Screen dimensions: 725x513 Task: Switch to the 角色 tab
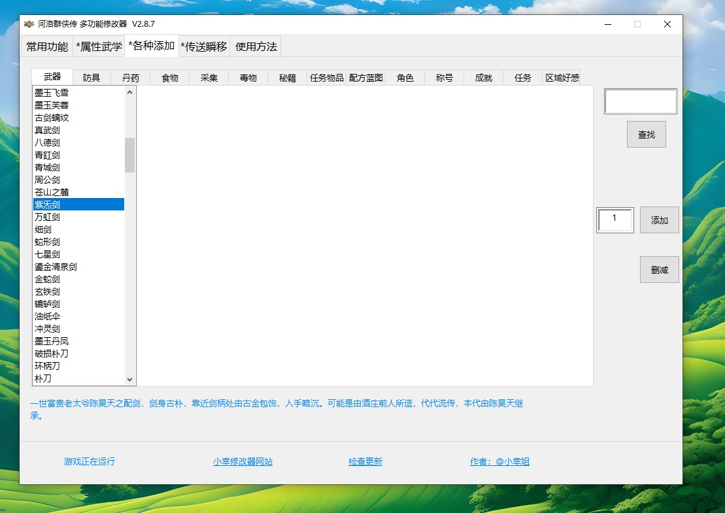pyautogui.click(x=405, y=78)
